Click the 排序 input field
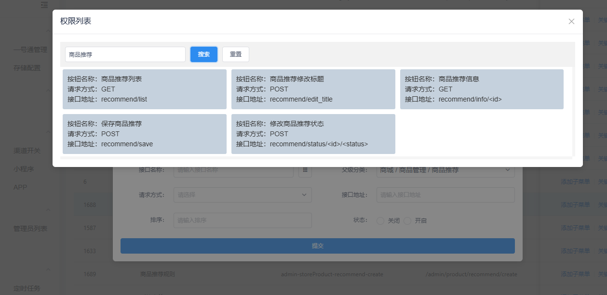This screenshot has height=295, width=607. pyautogui.click(x=243, y=220)
